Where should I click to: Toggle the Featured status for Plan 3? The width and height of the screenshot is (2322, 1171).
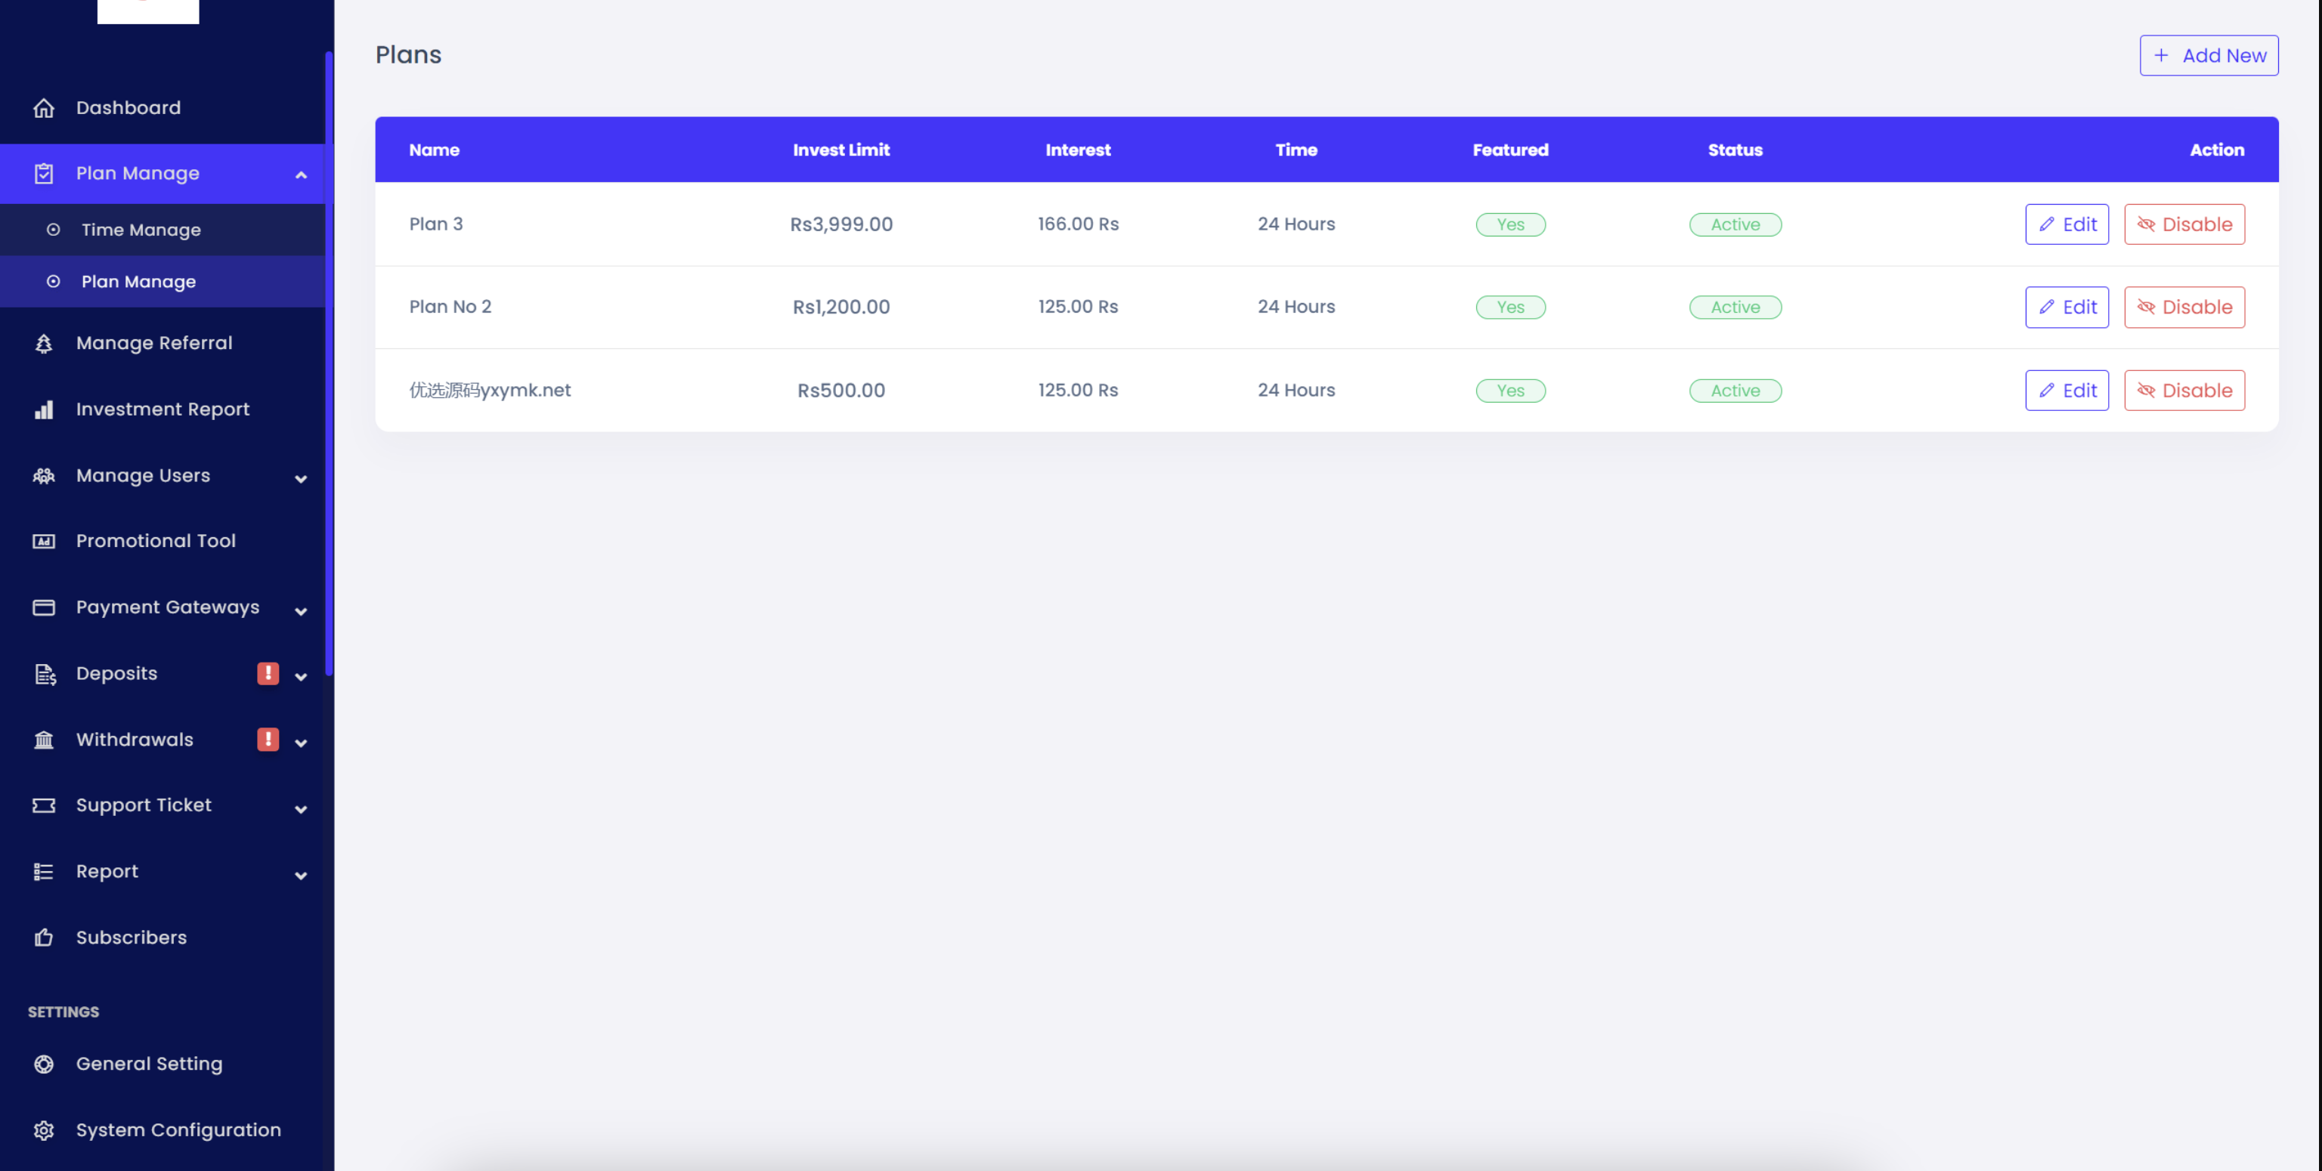(1509, 224)
